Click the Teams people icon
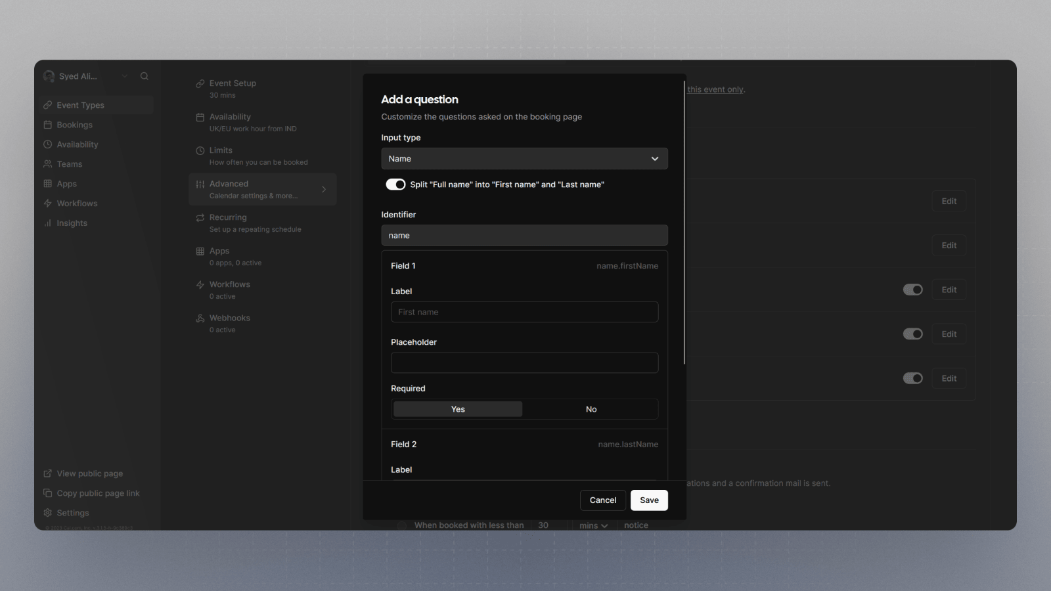 point(47,164)
